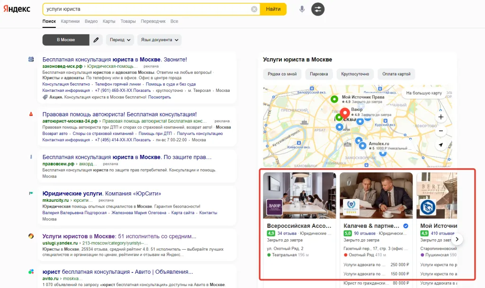485x288 pixels.
Task: Open search settings filter icon
Action: click(x=318, y=9)
